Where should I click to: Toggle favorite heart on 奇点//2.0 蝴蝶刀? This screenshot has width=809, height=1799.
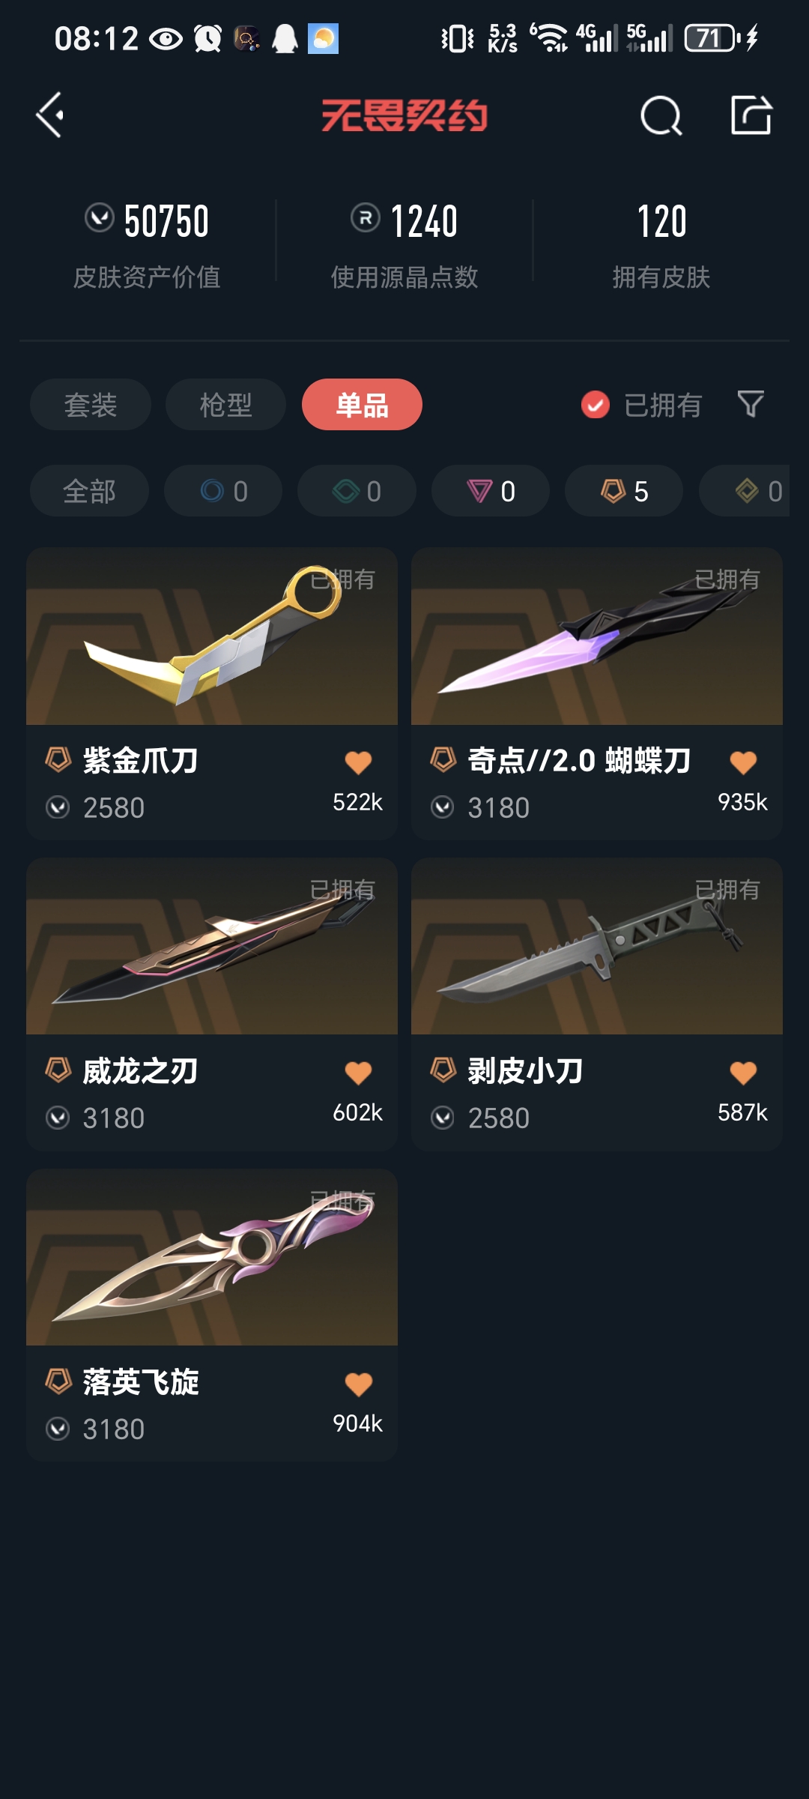click(x=743, y=762)
